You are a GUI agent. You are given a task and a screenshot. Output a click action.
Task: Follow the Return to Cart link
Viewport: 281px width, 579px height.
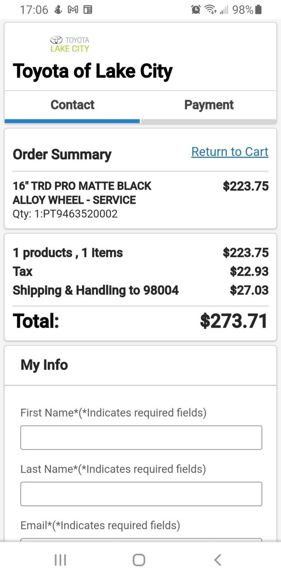[x=230, y=152]
